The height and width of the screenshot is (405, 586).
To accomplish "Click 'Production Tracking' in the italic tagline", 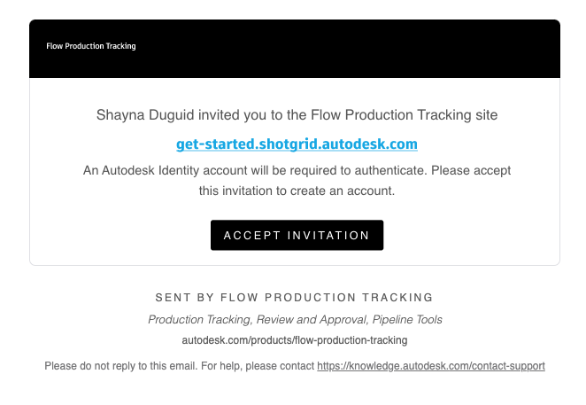I will click(200, 320).
